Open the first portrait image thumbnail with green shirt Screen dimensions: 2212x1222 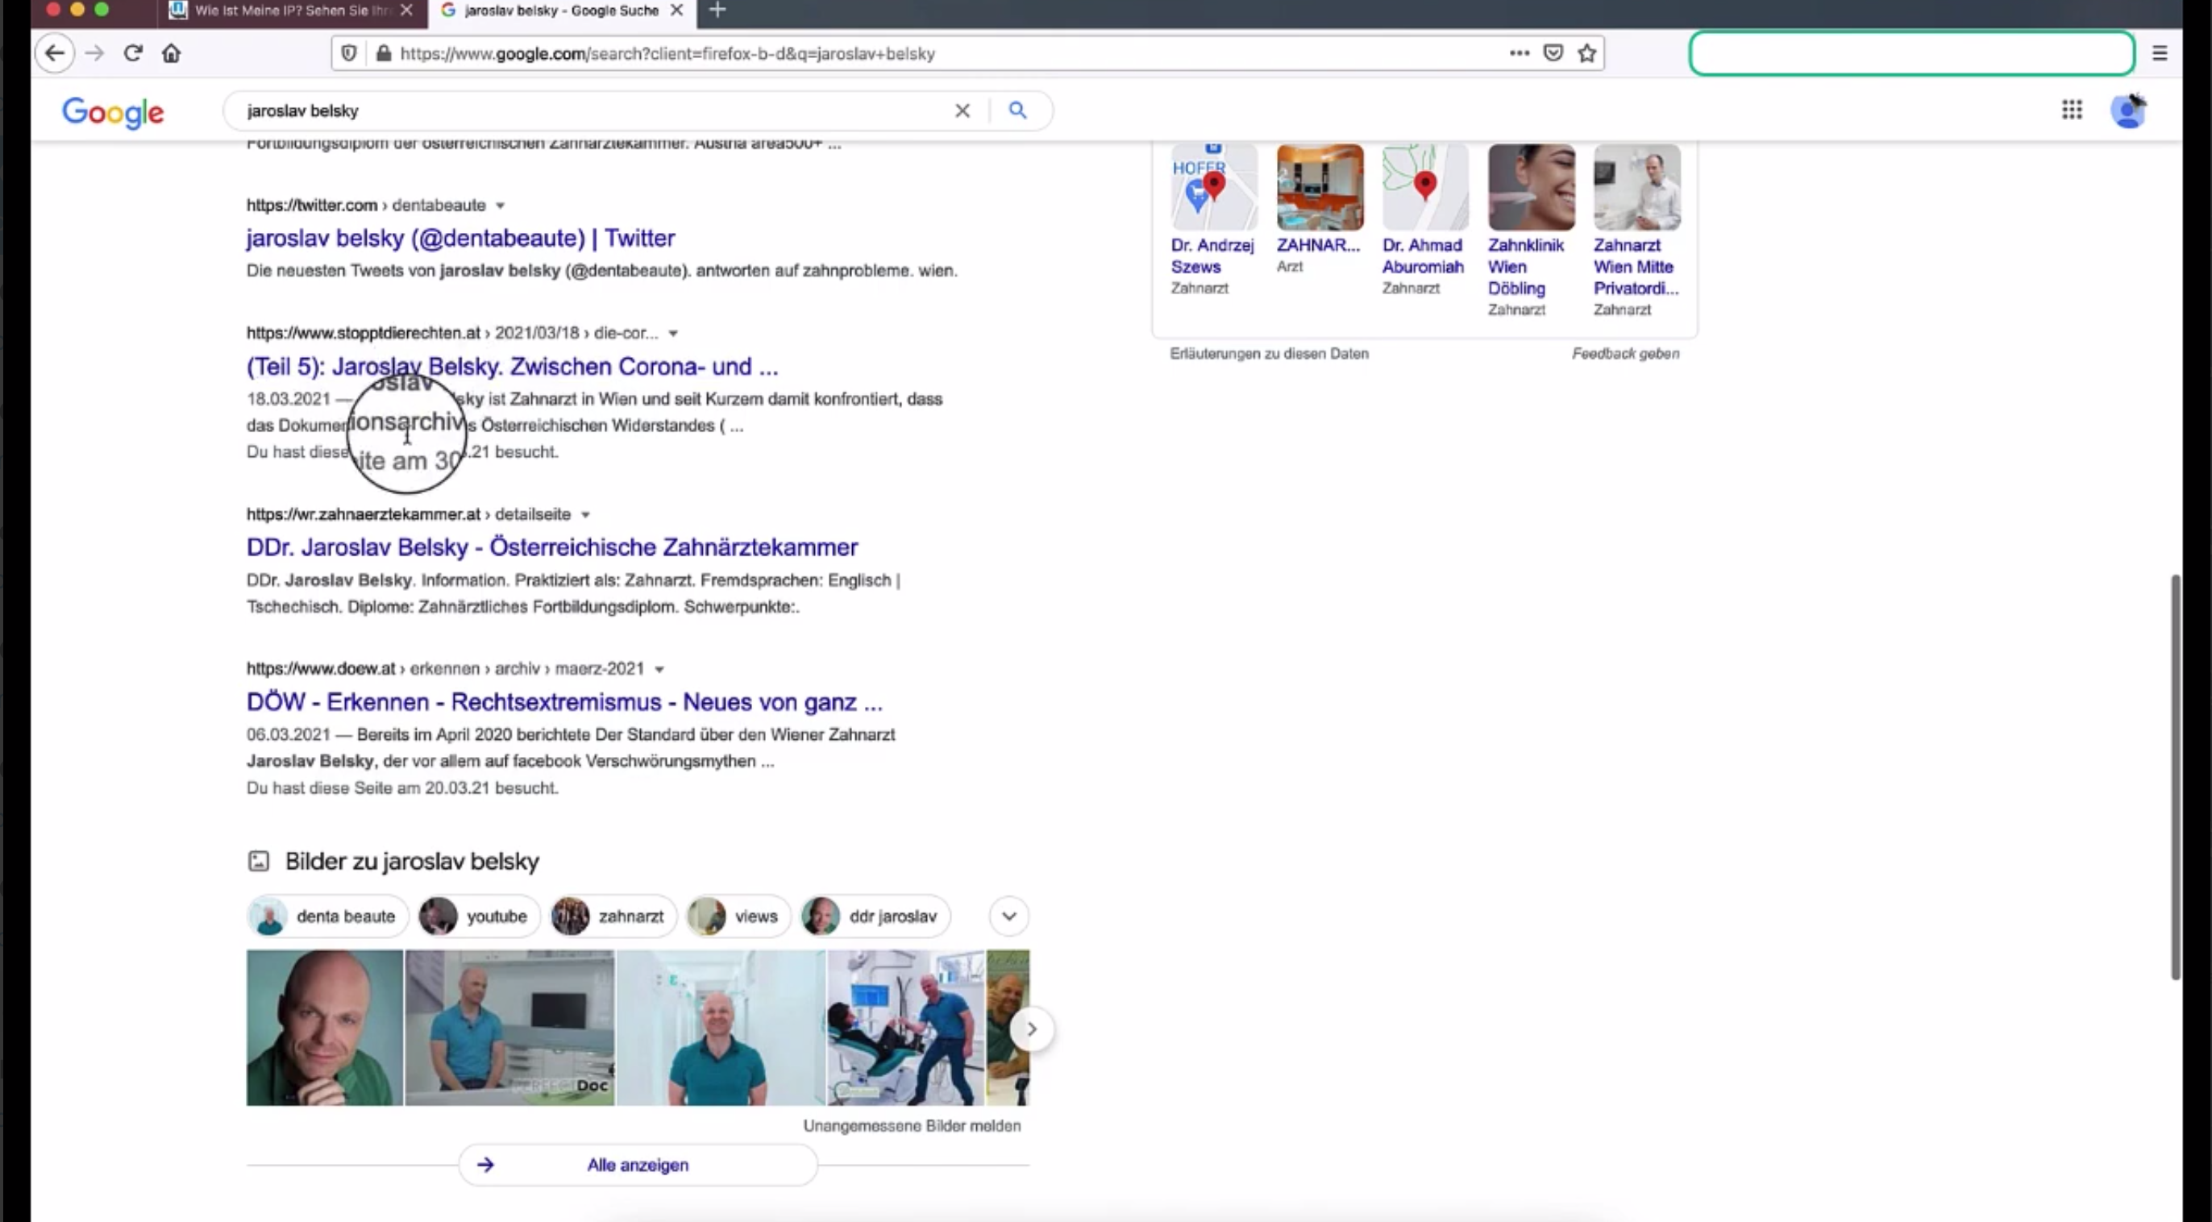pos(325,1027)
